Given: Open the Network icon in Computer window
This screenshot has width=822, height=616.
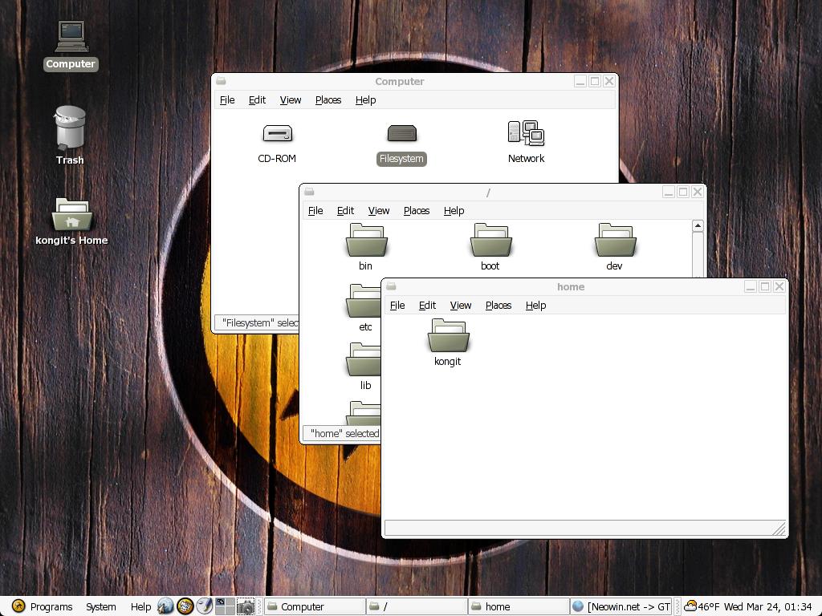Looking at the screenshot, I should (x=526, y=134).
